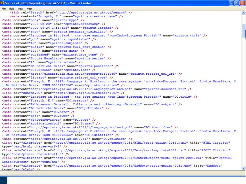Image resolution: width=246 pixels, height=184 pixels.
Task: Restore down the source viewer window
Action: [x=237, y=3]
